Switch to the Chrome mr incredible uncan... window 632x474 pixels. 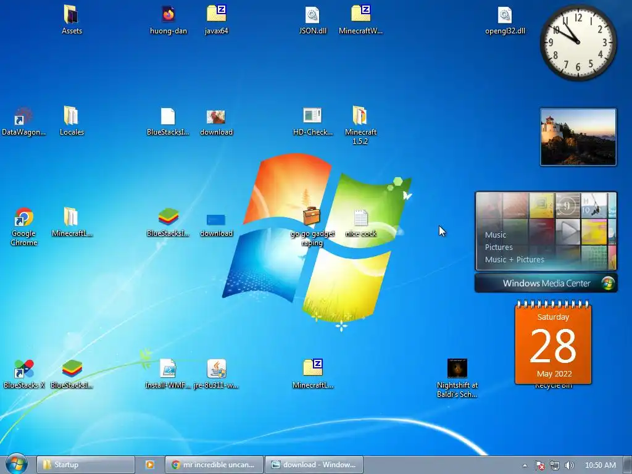[x=214, y=465]
